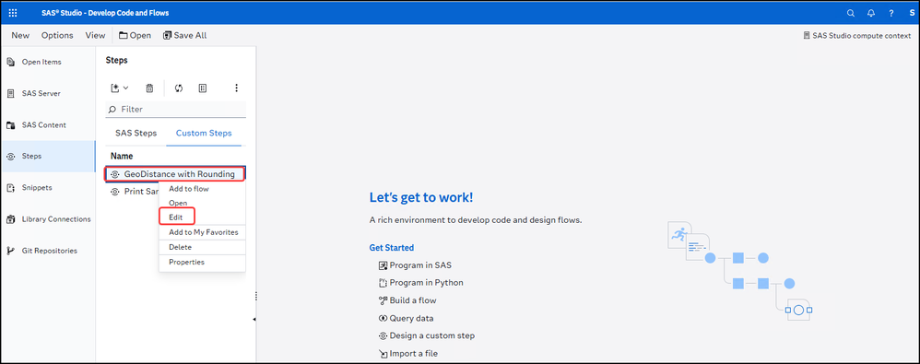This screenshot has height=364, width=920.
Task: Switch to the SAS Steps tab
Action: click(x=136, y=133)
